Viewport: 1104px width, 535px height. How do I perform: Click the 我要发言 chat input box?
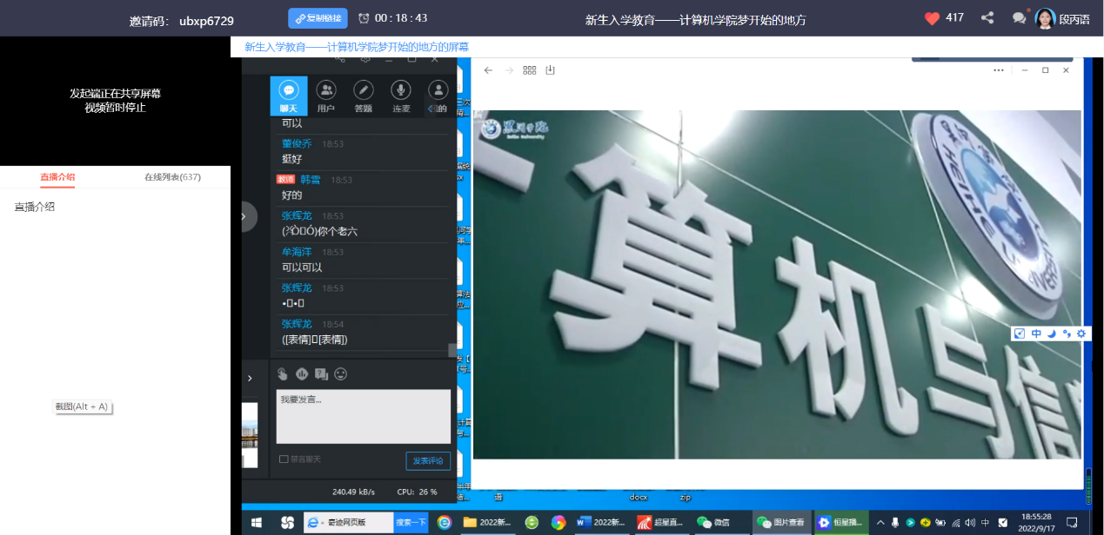tap(363, 416)
